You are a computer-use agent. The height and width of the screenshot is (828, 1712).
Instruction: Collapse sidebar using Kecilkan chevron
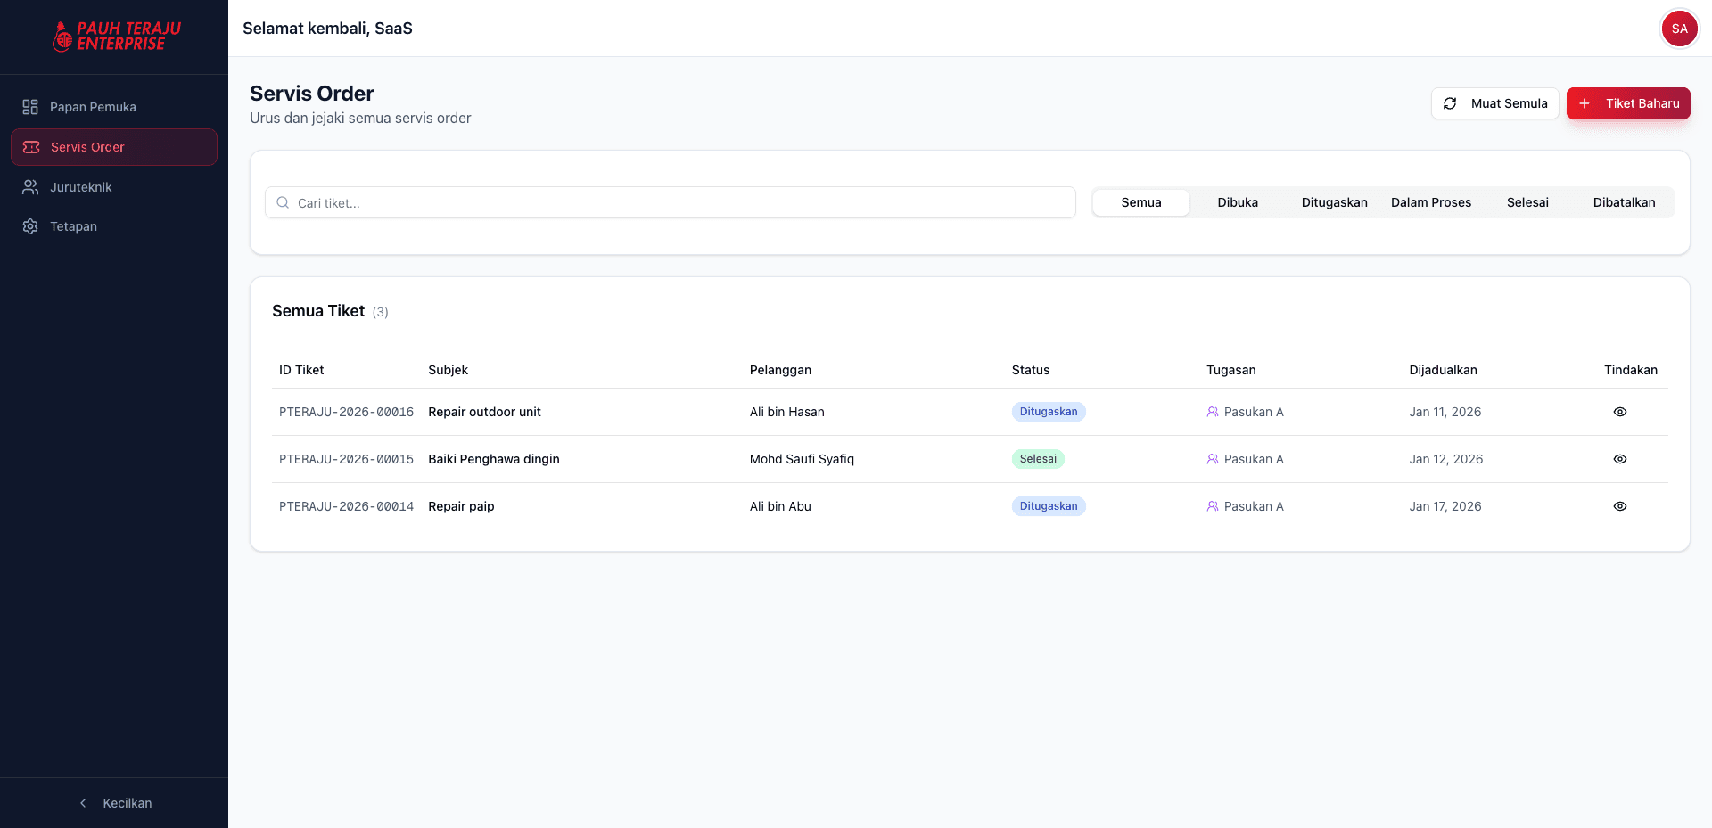pos(84,803)
